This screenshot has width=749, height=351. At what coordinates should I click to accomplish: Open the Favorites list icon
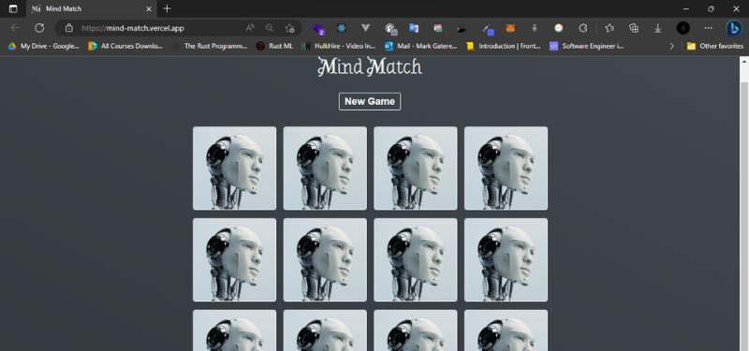click(x=609, y=28)
